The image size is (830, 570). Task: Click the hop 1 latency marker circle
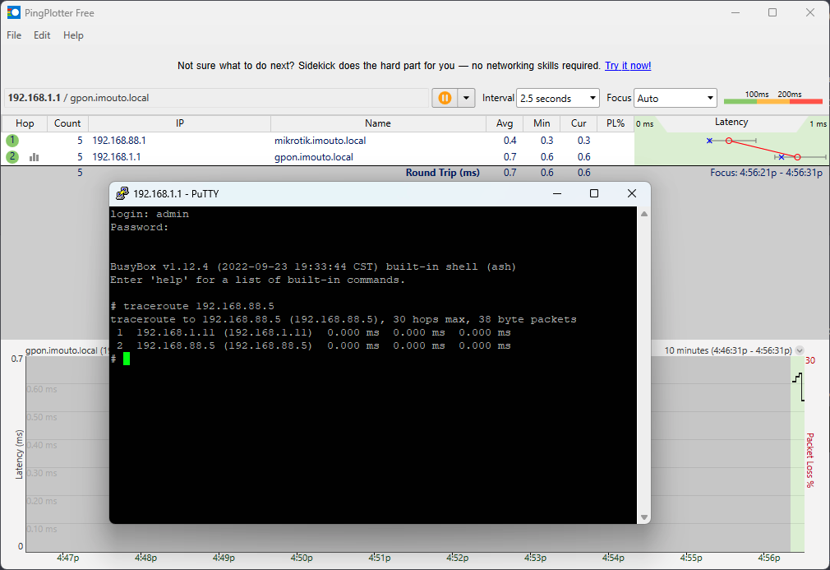point(729,141)
